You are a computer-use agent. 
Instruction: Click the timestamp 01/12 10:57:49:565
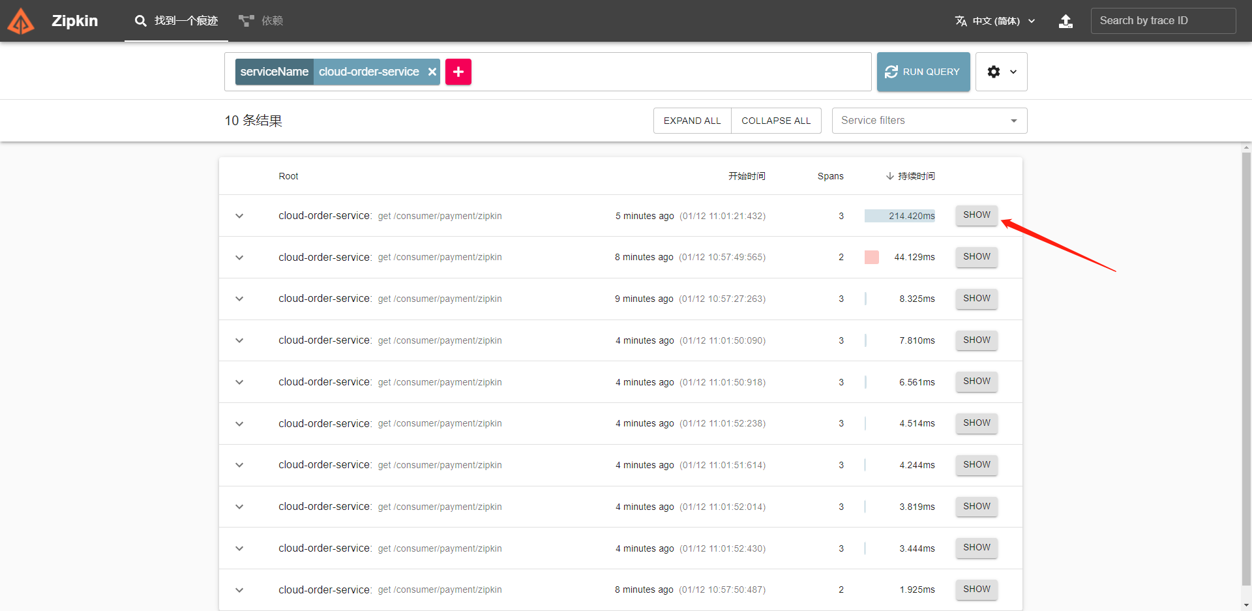(x=723, y=258)
